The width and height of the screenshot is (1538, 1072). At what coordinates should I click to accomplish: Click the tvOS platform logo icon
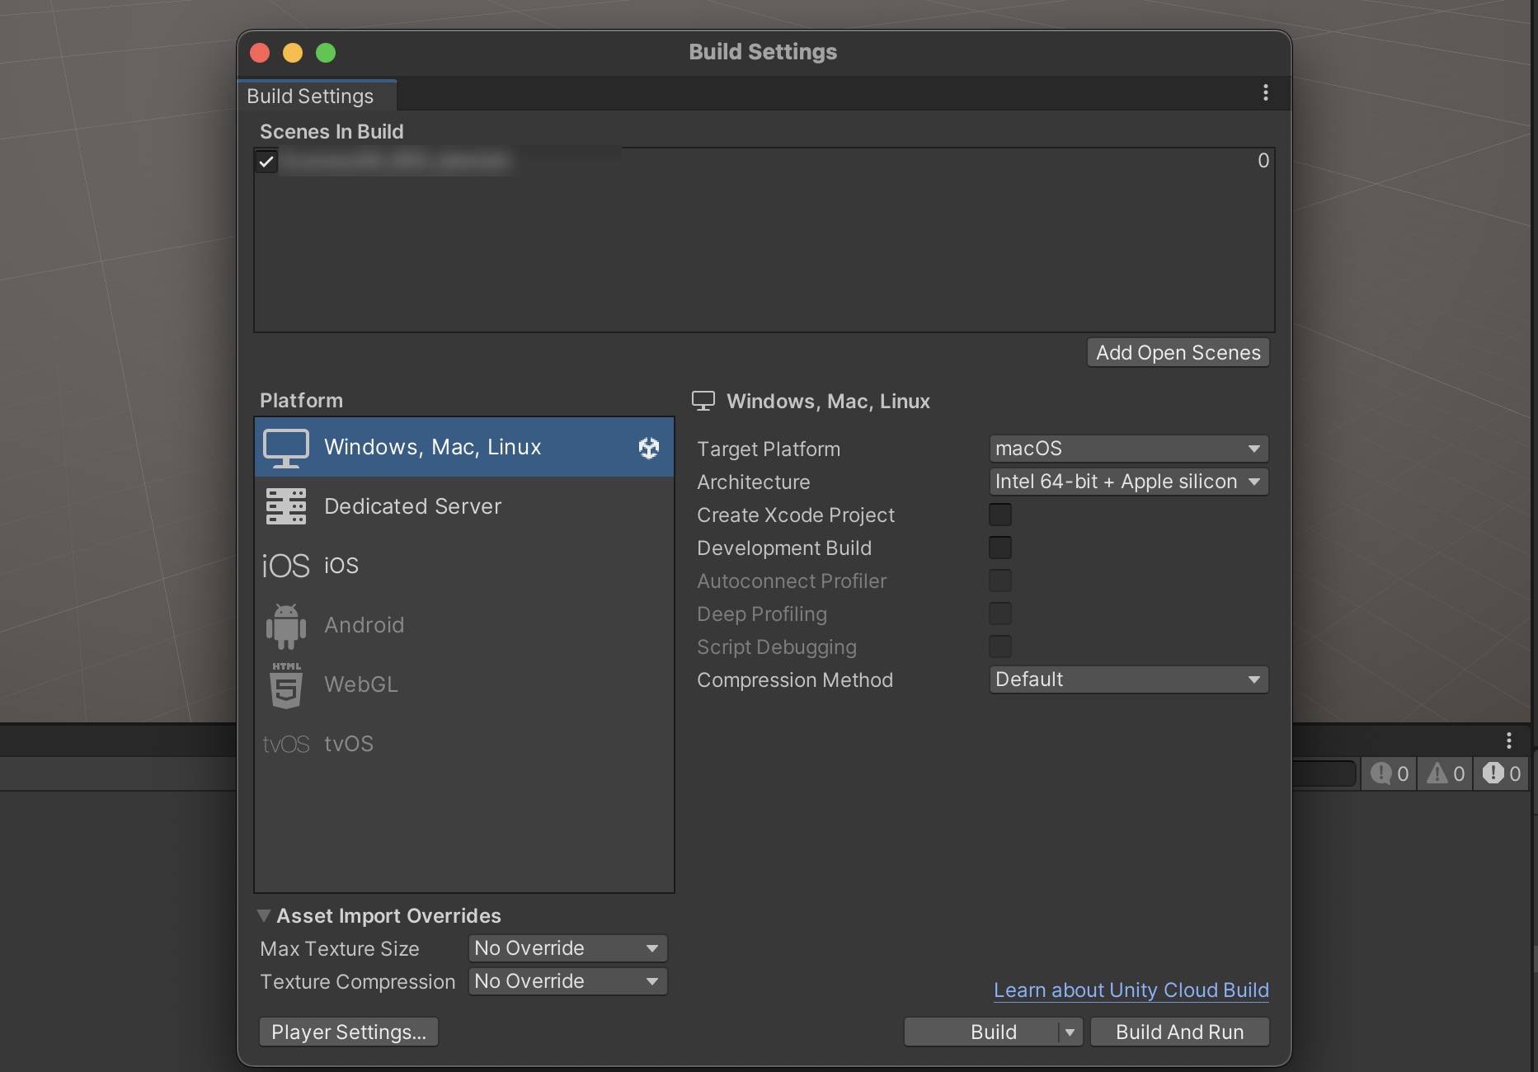(x=285, y=745)
